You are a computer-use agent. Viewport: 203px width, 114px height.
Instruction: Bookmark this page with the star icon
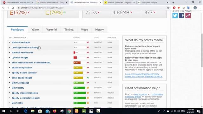point(168,8)
